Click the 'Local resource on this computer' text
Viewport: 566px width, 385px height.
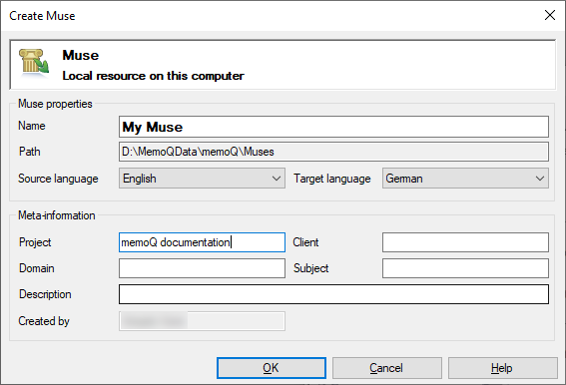point(153,76)
